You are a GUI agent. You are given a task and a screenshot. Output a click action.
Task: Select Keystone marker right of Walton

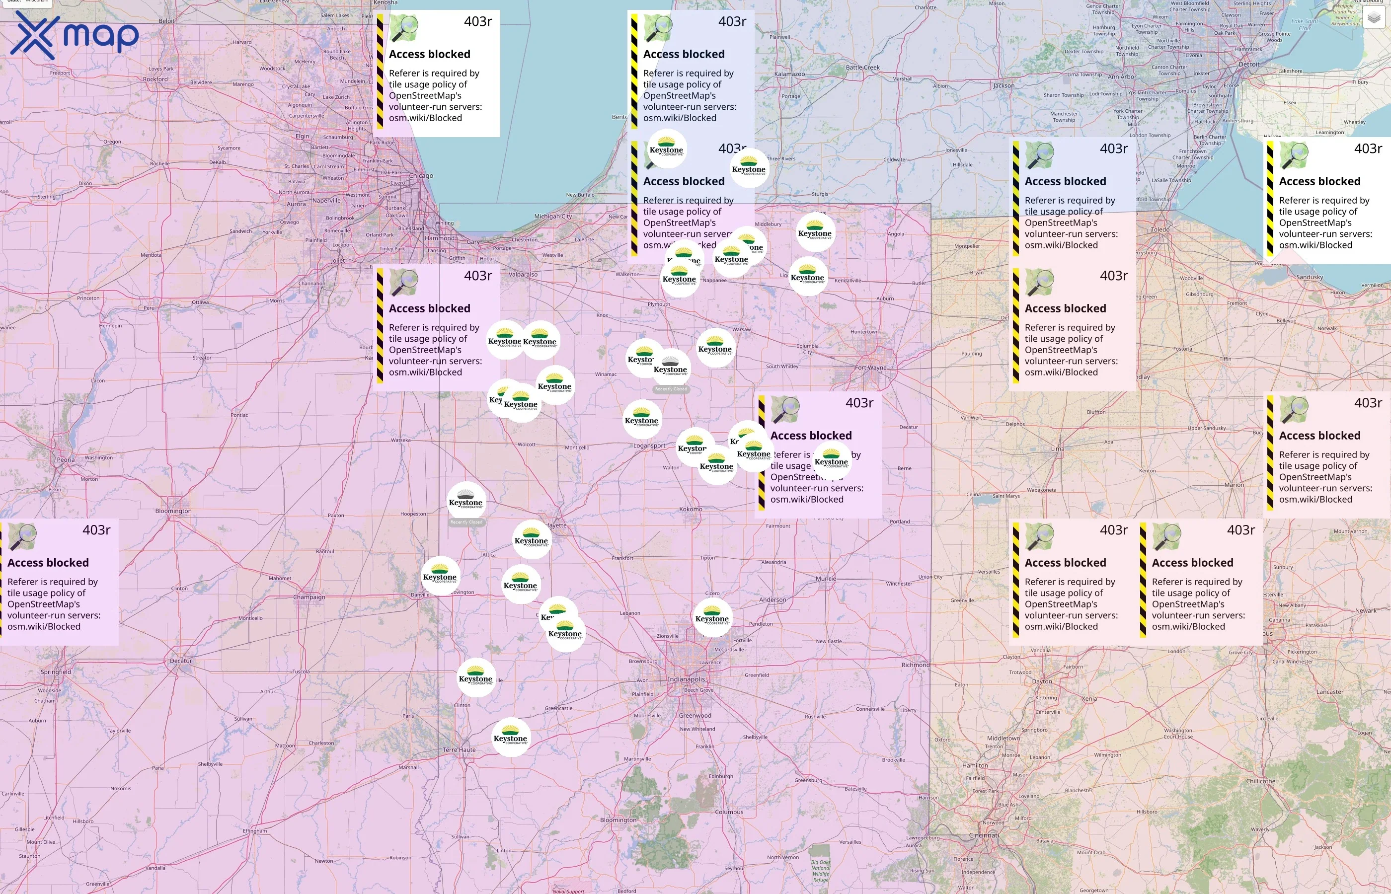coord(716,465)
